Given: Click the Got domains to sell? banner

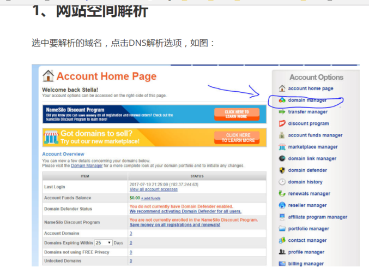Looking at the screenshot, I should (x=154, y=138).
